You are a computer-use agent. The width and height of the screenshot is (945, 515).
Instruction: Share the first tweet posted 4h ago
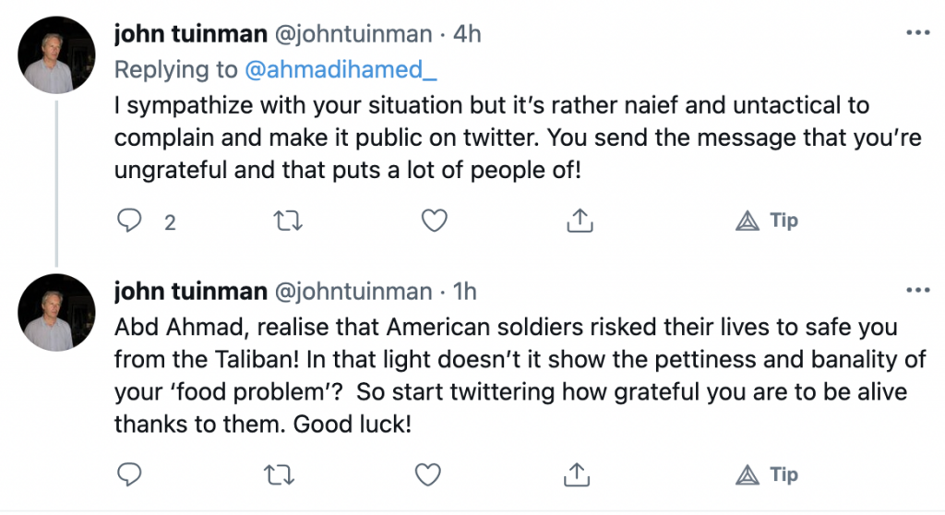pos(579,221)
